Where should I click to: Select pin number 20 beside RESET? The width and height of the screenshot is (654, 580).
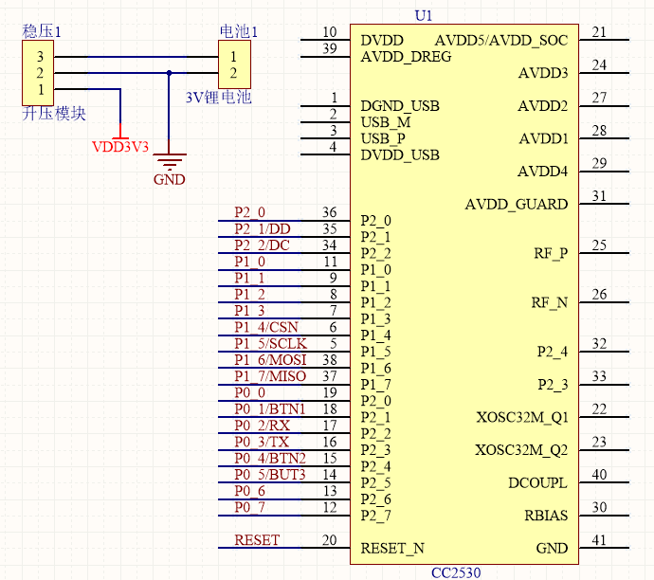(x=330, y=540)
